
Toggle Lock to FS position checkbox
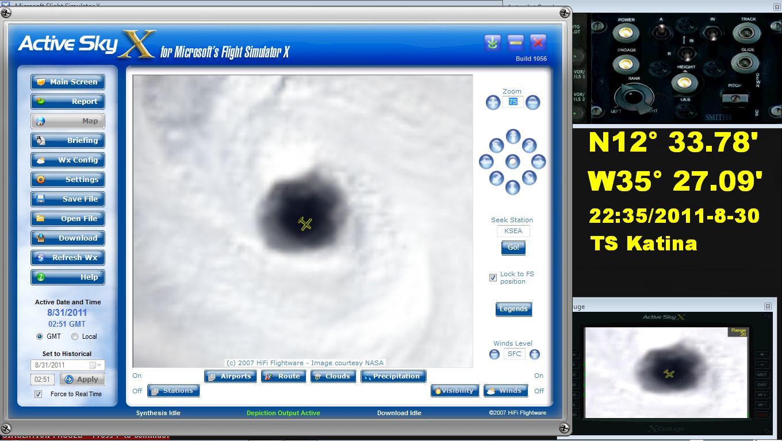(493, 277)
